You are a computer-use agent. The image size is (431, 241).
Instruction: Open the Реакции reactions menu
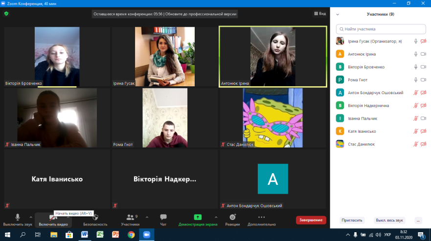pyautogui.click(x=232, y=220)
